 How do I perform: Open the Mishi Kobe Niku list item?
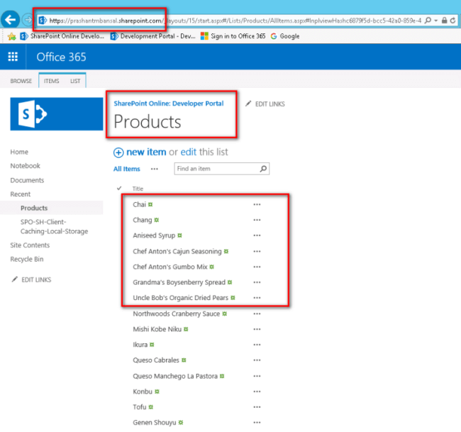coord(157,329)
